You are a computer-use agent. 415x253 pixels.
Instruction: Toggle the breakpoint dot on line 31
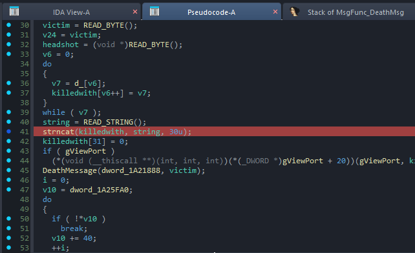[9, 35]
